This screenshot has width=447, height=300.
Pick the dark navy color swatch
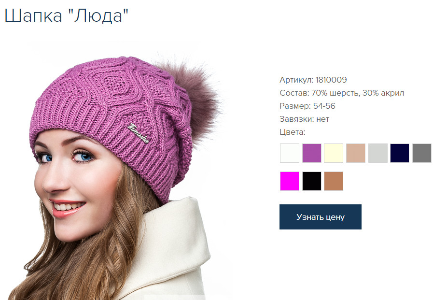coord(400,153)
